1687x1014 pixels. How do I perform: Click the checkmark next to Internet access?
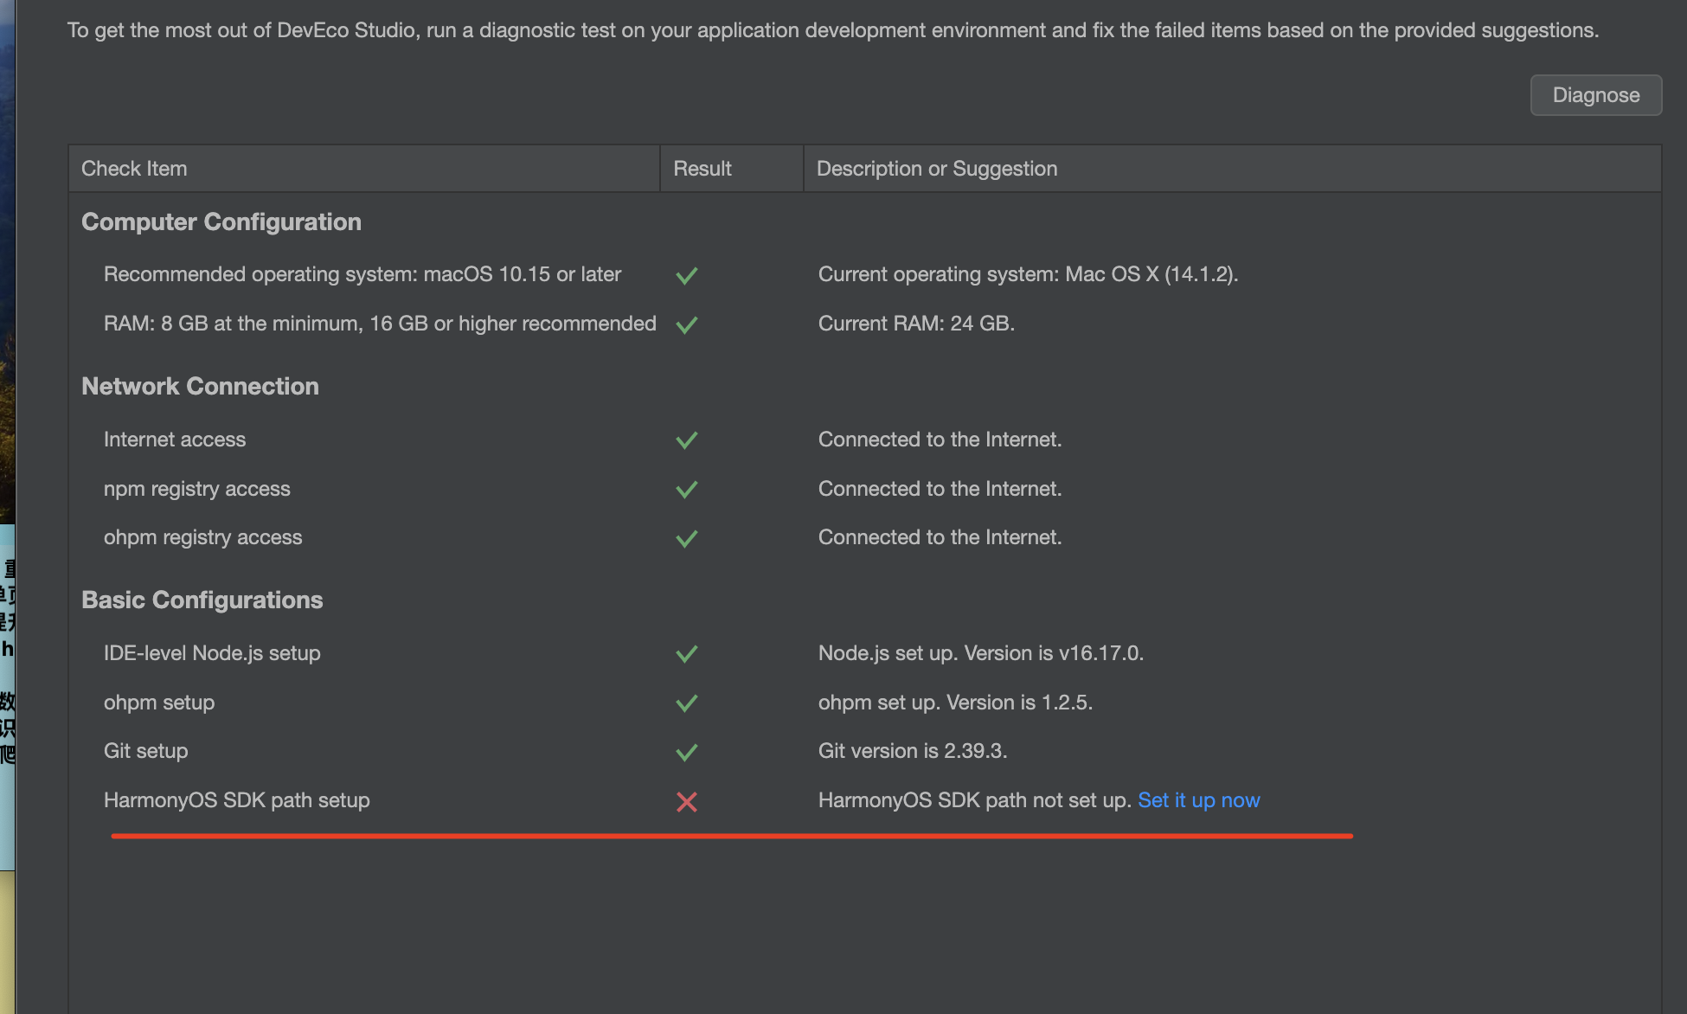point(687,440)
